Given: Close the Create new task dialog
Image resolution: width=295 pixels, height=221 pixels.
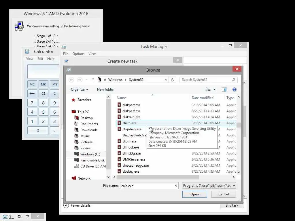Looking at the screenshot, I should 177,60.
